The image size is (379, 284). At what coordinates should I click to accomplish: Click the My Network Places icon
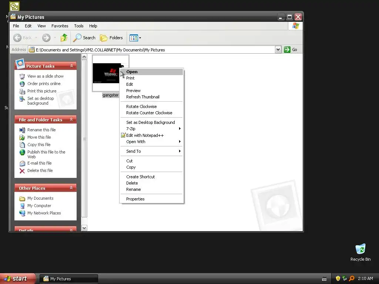coord(22,213)
